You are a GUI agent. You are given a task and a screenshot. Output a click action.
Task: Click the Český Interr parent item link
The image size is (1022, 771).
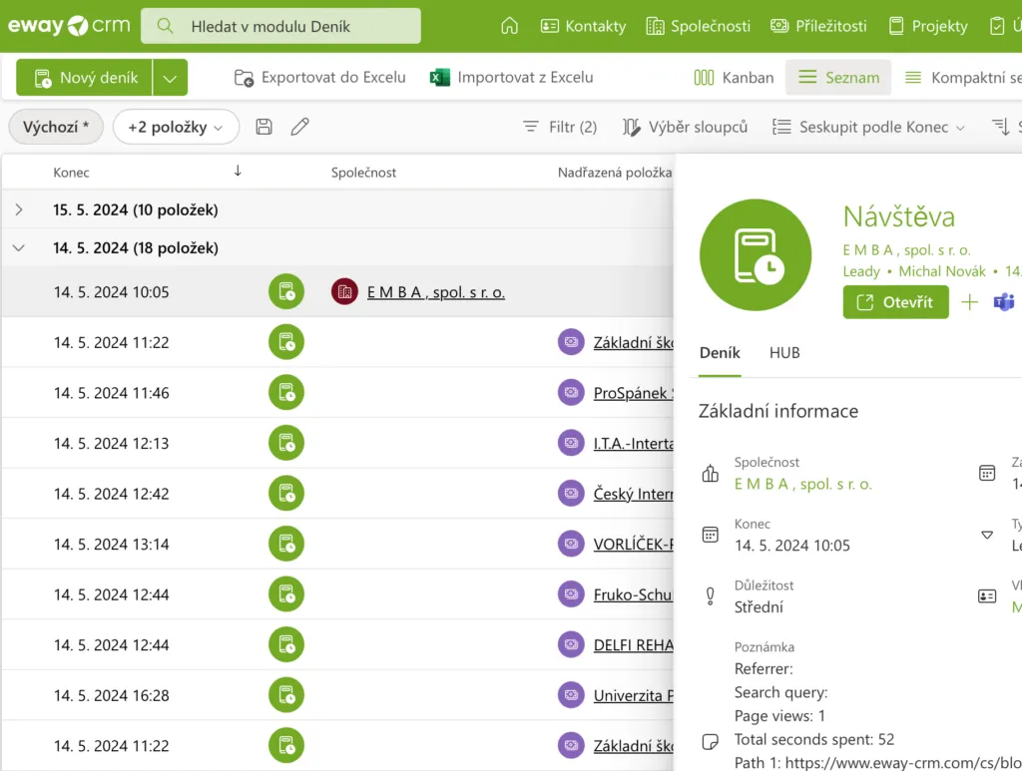click(x=633, y=495)
